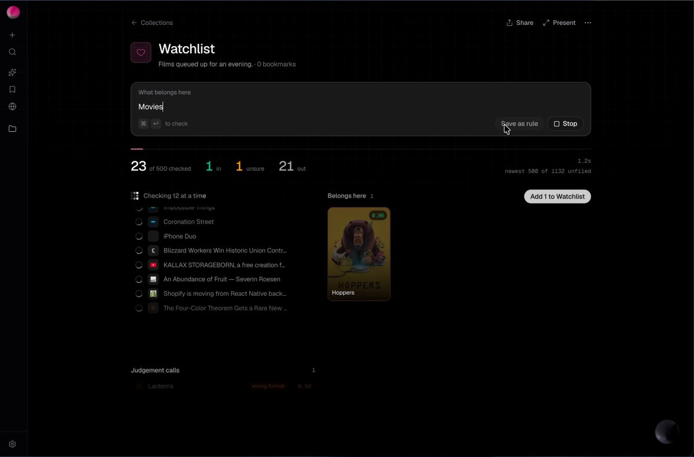The image size is (694, 457).
Task: Click the 23 of 500 checked counter
Action: click(161, 166)
